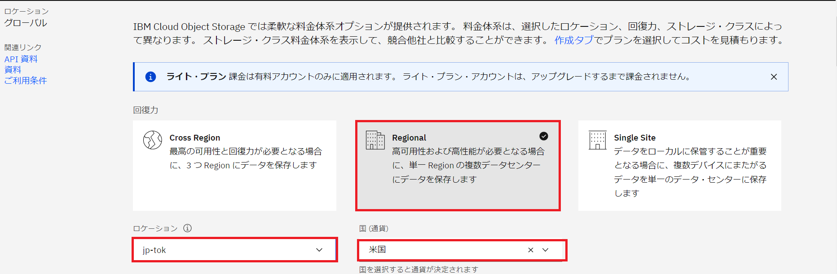Click the Single Site card title

point(635,138)
